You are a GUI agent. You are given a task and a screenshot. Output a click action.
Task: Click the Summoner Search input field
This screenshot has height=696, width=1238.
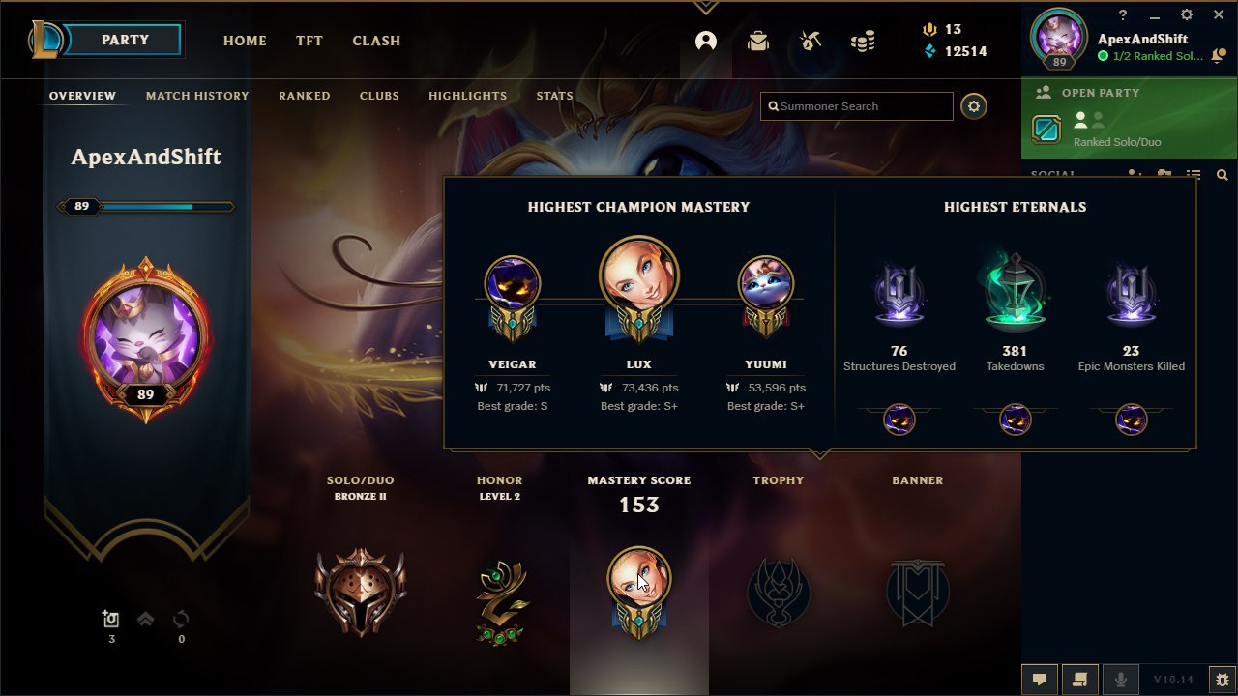(x=857, y=106)
